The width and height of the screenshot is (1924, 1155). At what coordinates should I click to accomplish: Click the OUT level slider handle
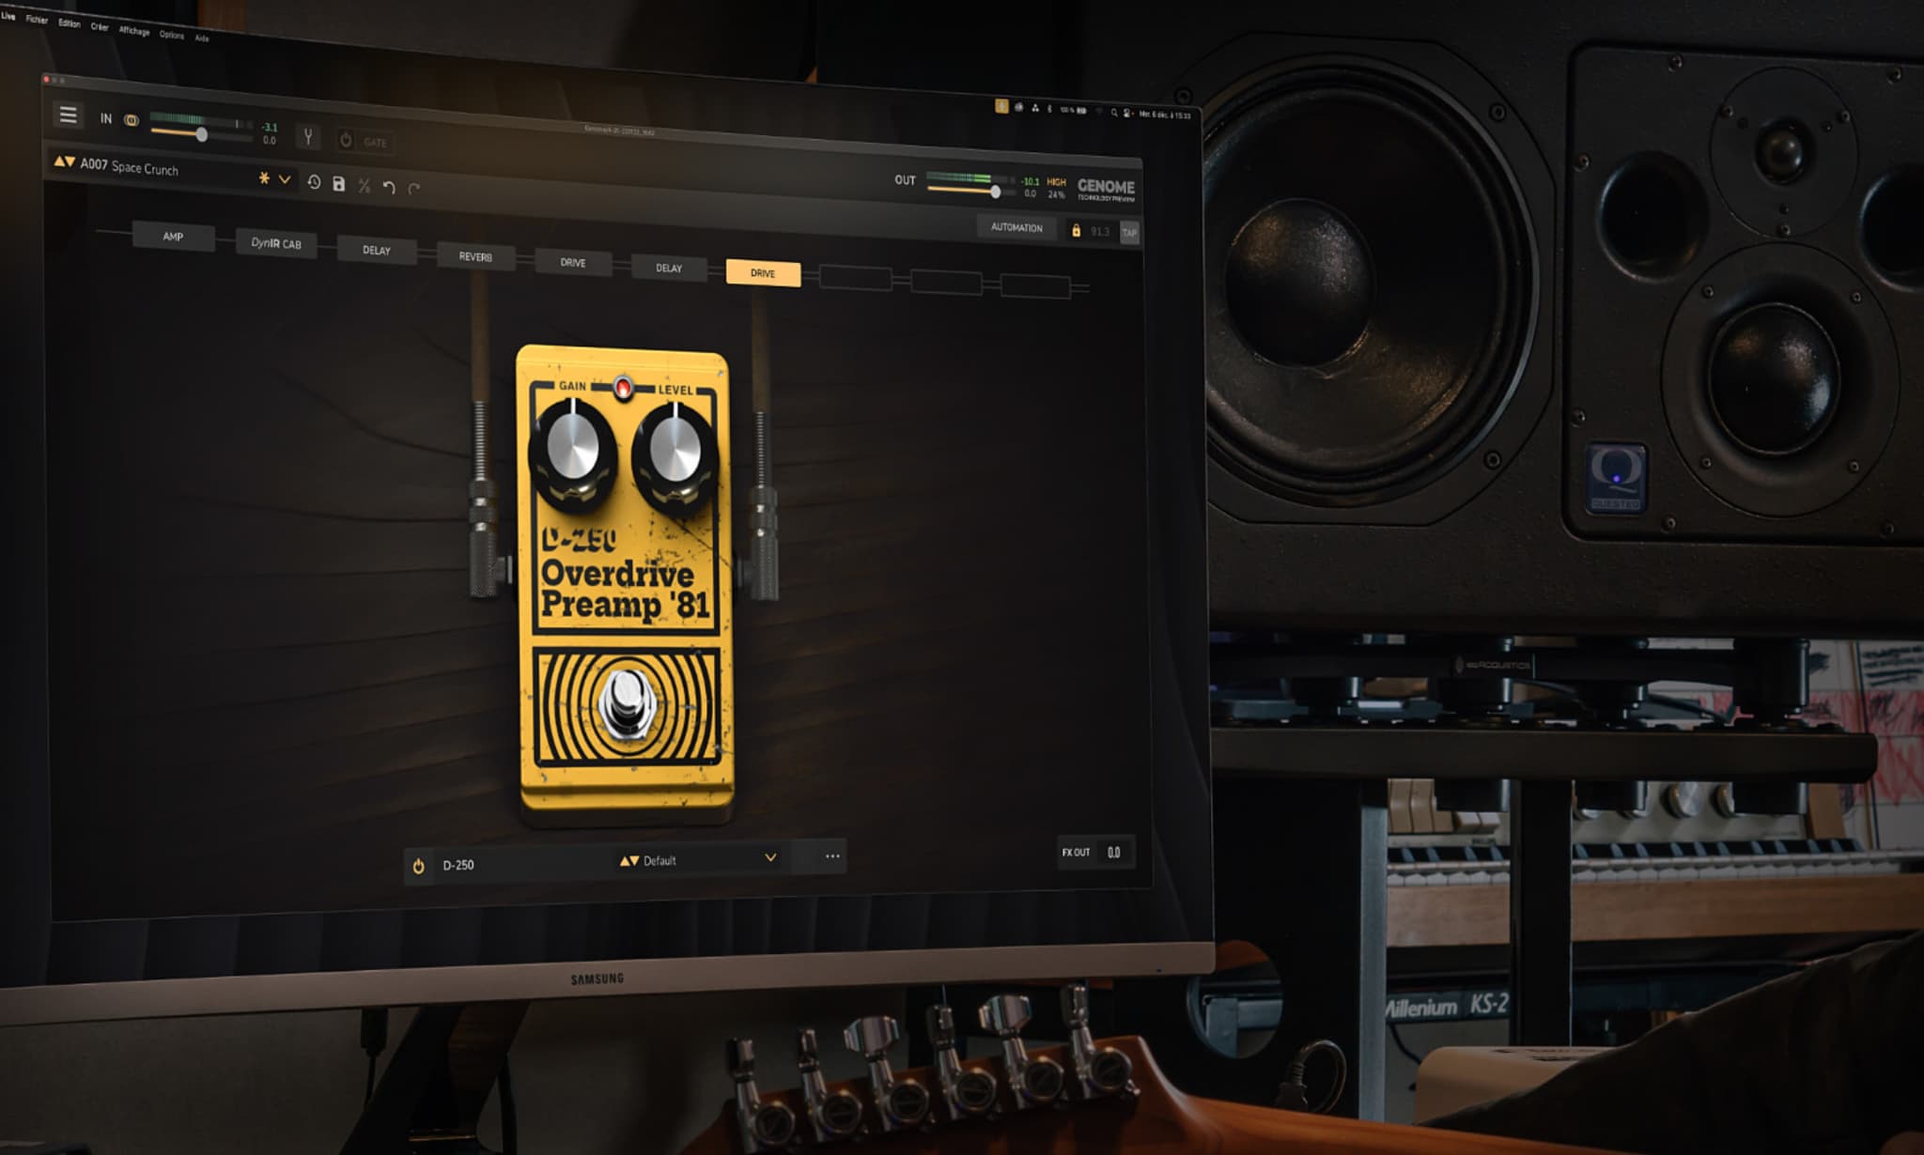pos(995,192)
